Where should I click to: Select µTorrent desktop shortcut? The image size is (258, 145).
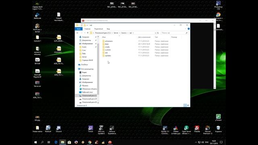click(218, 118)
